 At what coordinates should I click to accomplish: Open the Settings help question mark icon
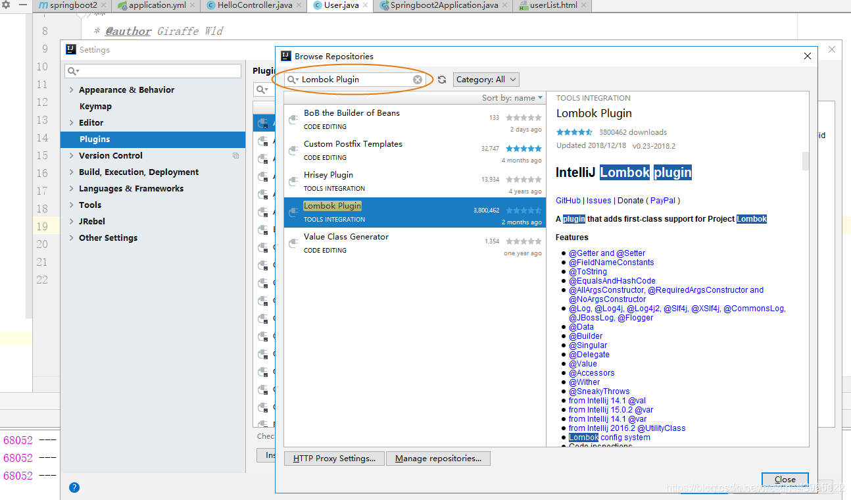74,488
